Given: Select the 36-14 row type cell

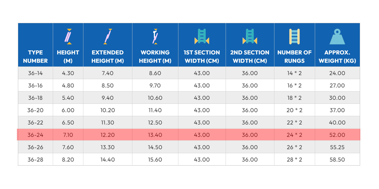Looking at the screenshot, I should coord(35,73).
